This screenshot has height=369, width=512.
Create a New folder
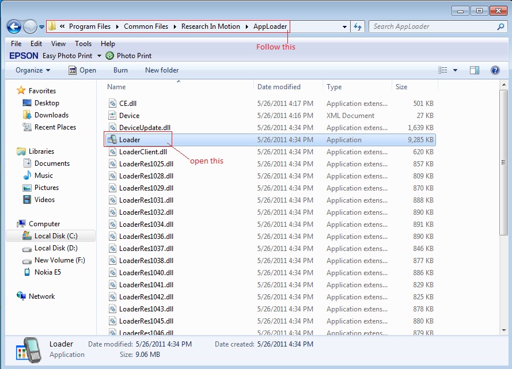tap(162, 70)
